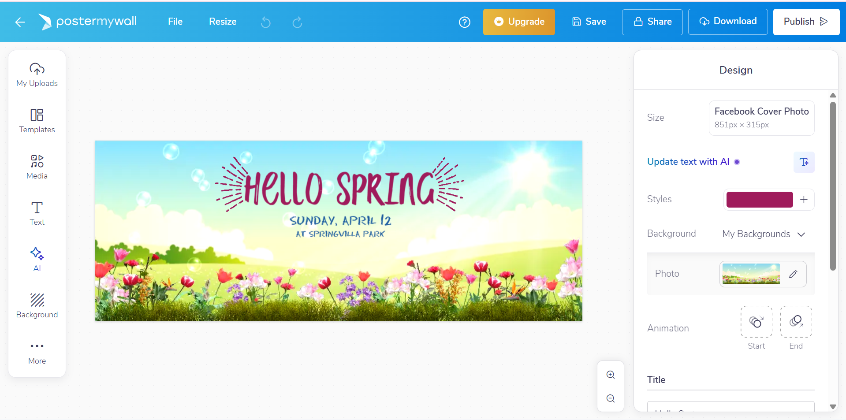The height and width of the screenshot is (420, 846).
Task: Click the help question mark icon
Action: [x=464, y=22]
